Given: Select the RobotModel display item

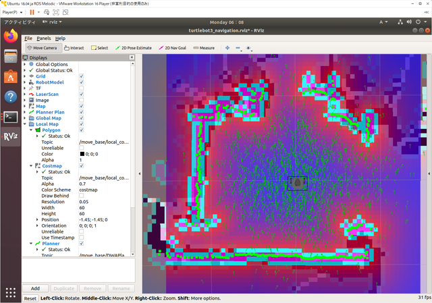Looking at the screenshot, I should pyautogui.click(x=49, y=82).
